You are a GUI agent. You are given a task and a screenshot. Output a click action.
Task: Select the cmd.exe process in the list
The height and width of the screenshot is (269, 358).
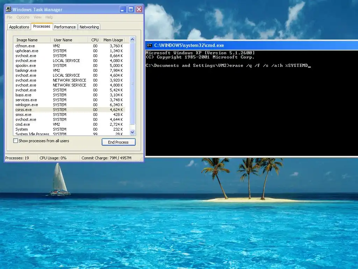[69, 124]
